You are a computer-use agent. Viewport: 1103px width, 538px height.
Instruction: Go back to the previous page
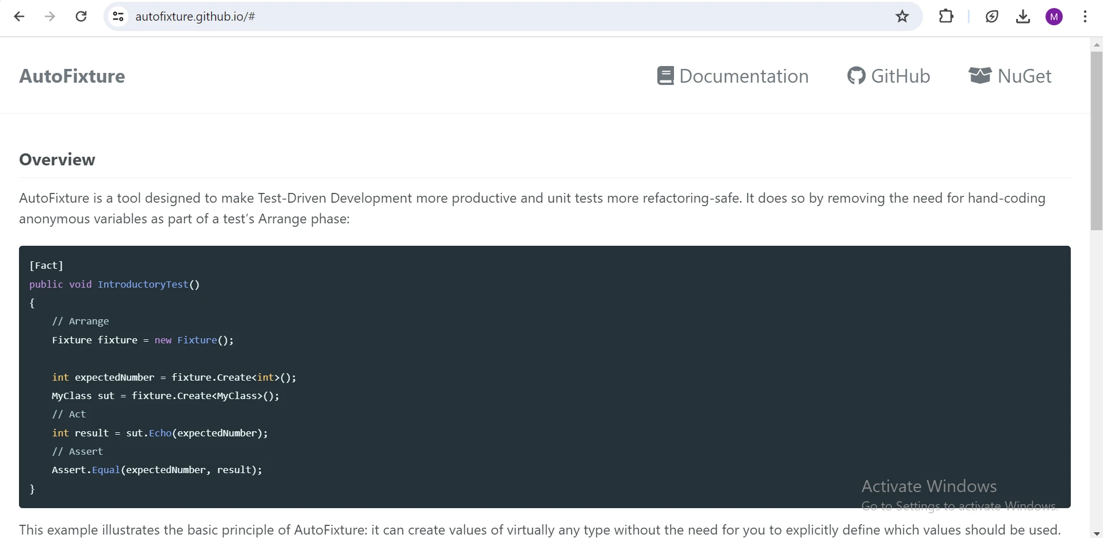(19, 17)
